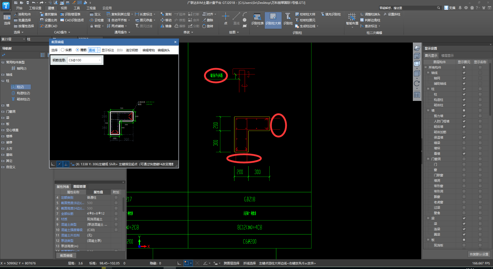Click 判断边角柱 tool

pos(370,20)
